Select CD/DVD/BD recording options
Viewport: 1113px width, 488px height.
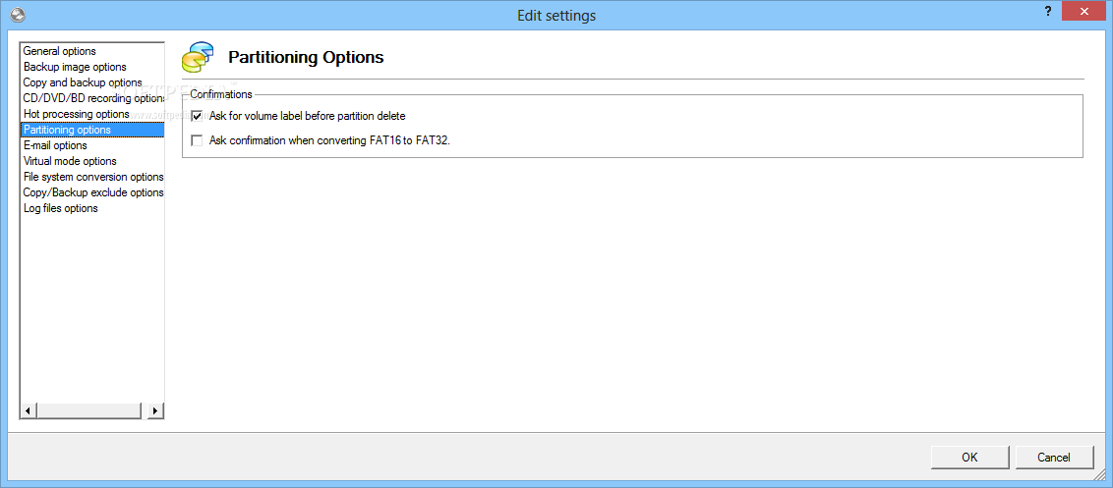click(92, 98)
